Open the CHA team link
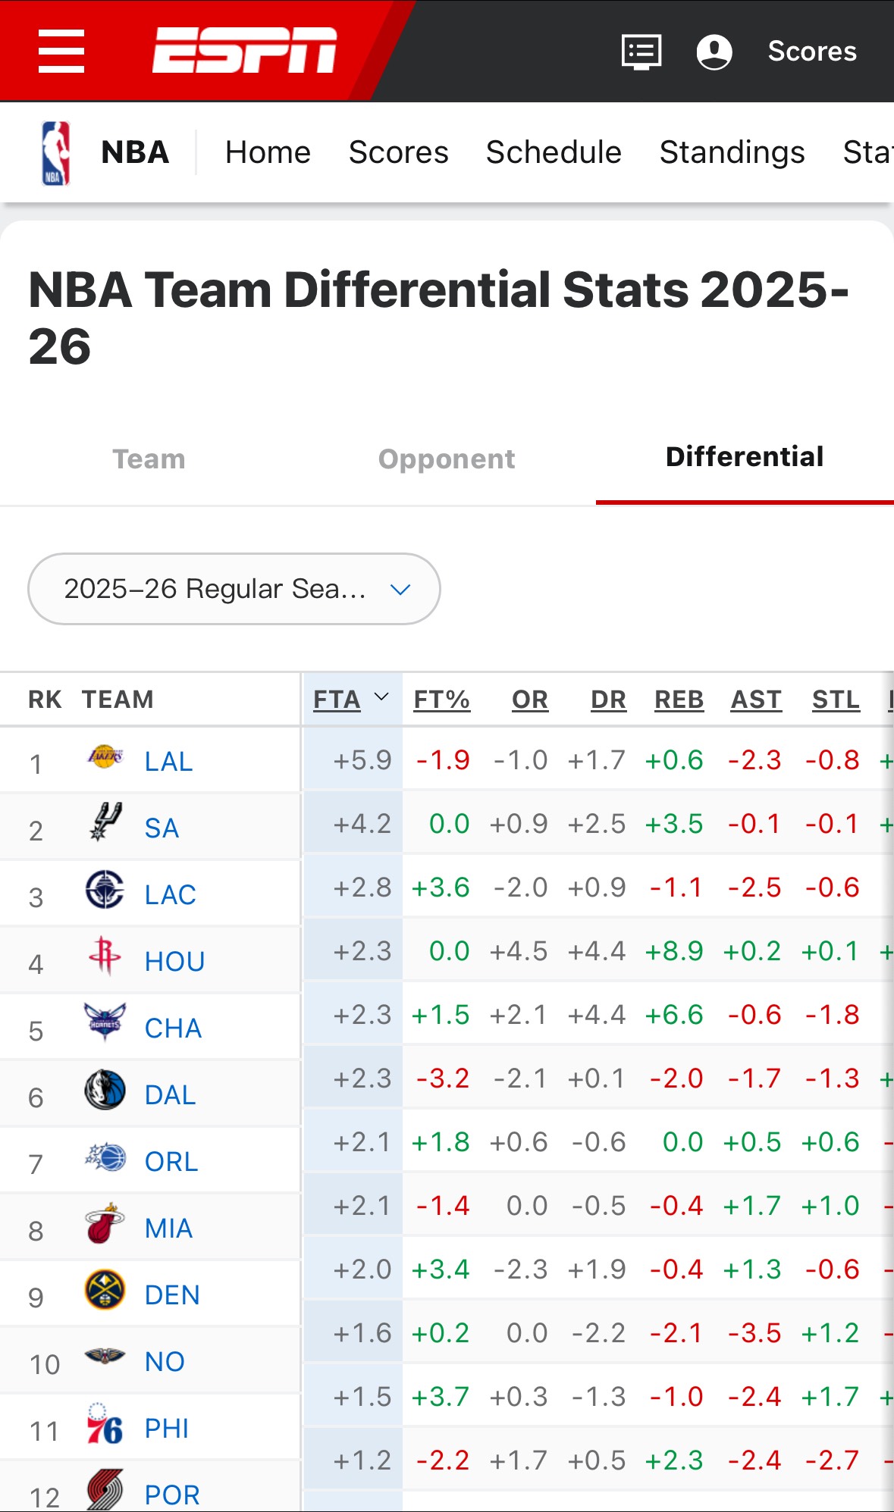 point(173,1028)
